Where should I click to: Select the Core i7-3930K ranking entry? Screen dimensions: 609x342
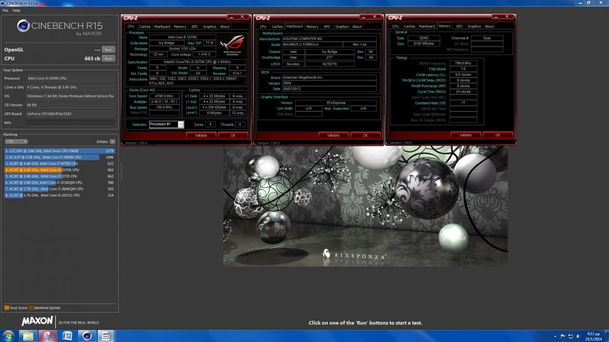(x=60, y=157)
